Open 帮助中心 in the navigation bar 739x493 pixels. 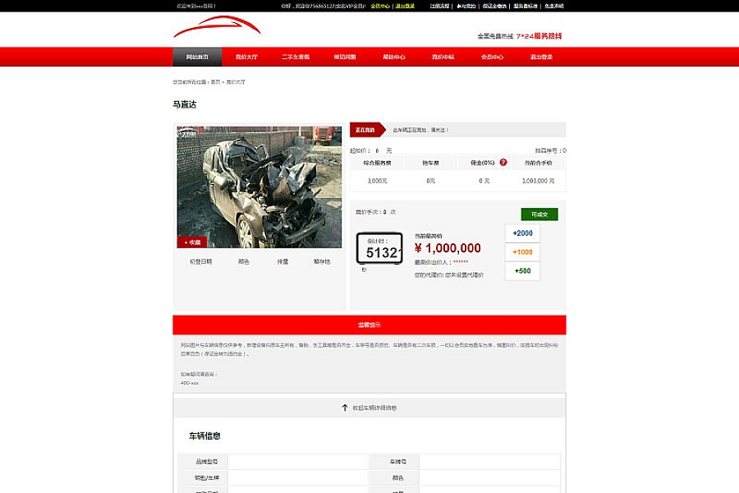(394, 57)
